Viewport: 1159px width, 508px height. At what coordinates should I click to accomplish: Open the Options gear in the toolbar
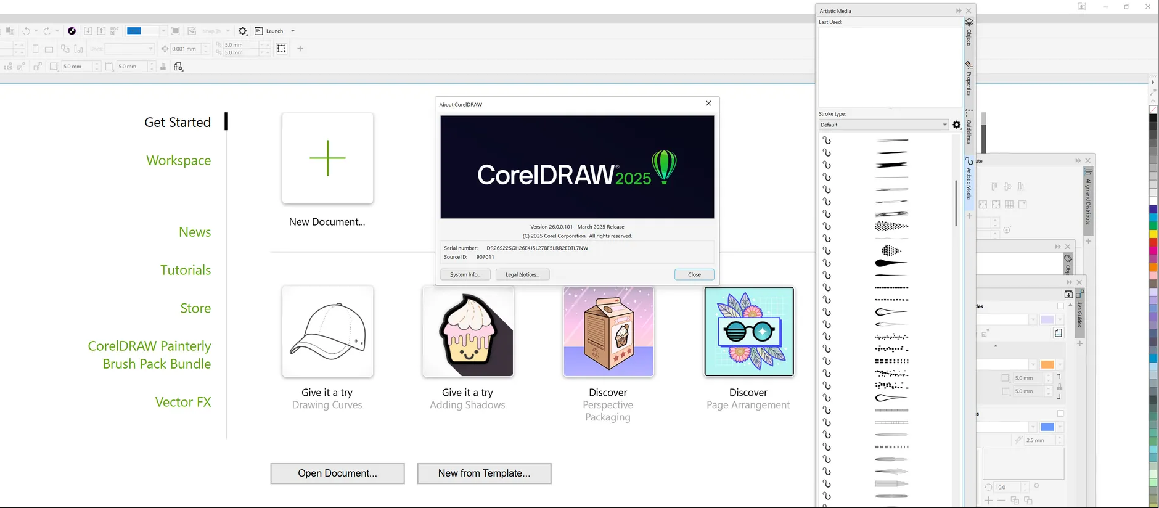point(243,31)
